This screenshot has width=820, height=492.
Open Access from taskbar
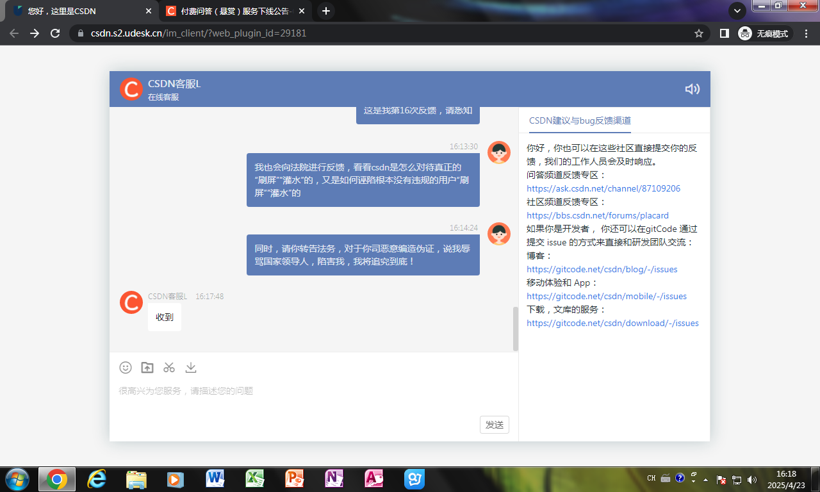click(x=374, y=479)
